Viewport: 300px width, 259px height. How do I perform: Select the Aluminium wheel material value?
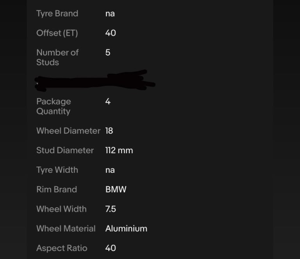click(126, 229)
